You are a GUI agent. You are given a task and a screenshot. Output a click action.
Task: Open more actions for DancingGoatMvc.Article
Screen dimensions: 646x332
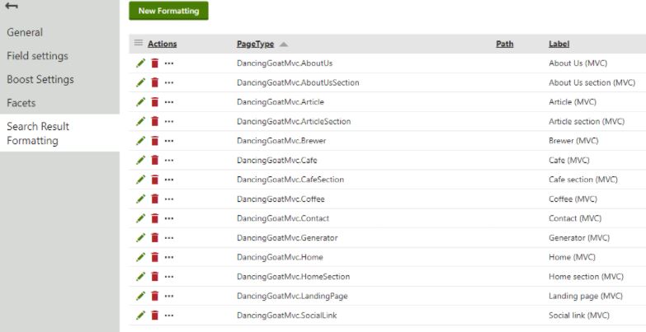click(169, 102)
